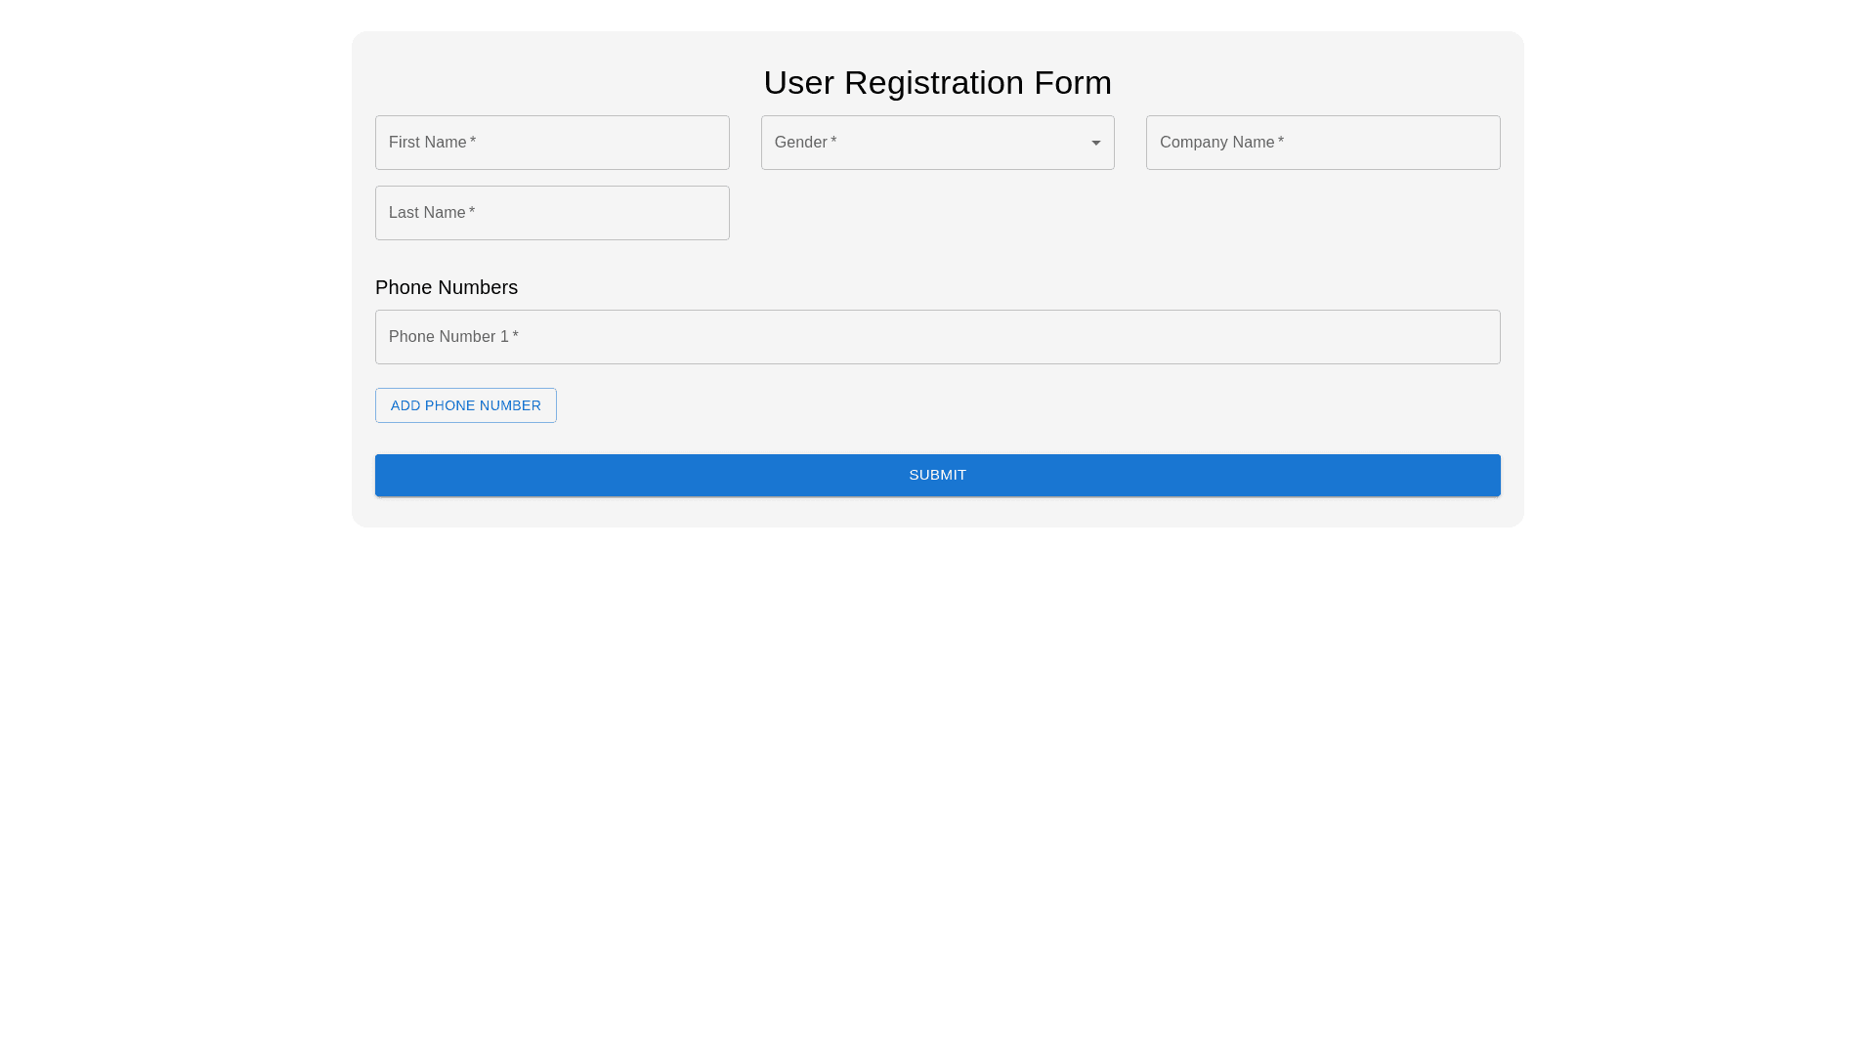
Task: Click the Phone Numbers section heading
Action: tap(446, 287)
